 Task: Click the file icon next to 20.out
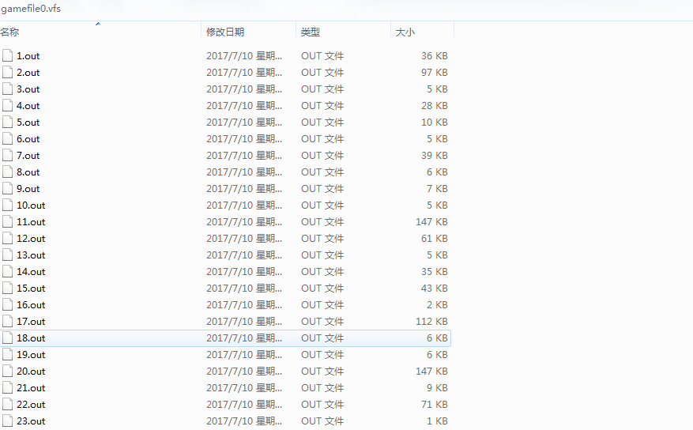[7, 372]
